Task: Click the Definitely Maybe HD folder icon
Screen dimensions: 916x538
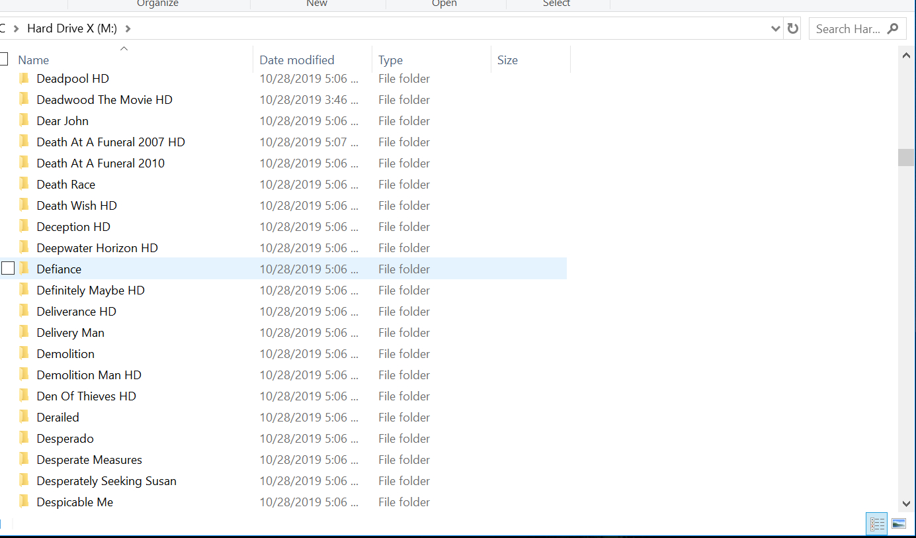Action: [x=24, y=291]
